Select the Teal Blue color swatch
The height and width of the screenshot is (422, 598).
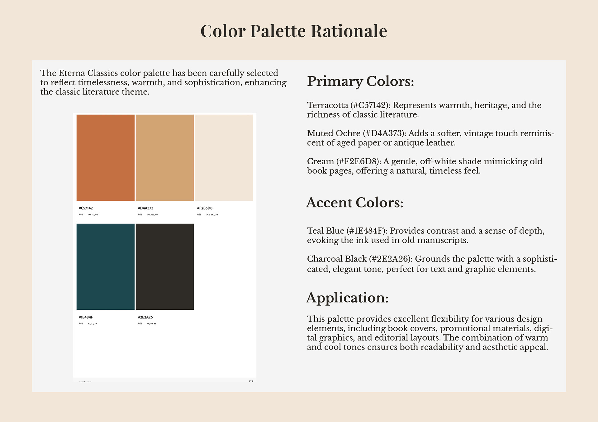[x=106, y=267]
